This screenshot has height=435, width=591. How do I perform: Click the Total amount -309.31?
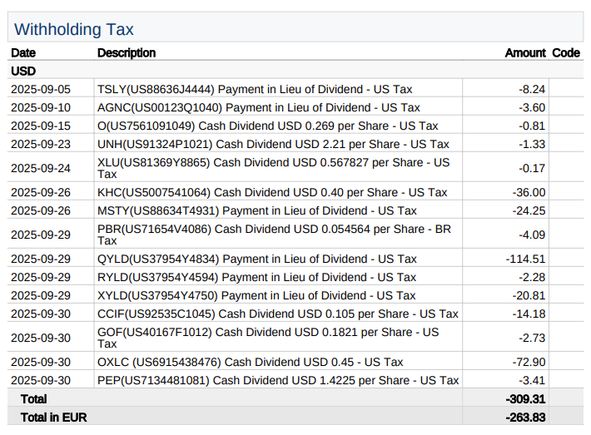coord(525,399)
